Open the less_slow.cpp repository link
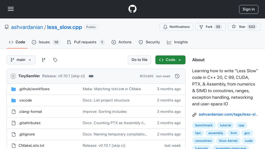Image resolution: width=265 pixels, height=149 pixels. point(64,27)
